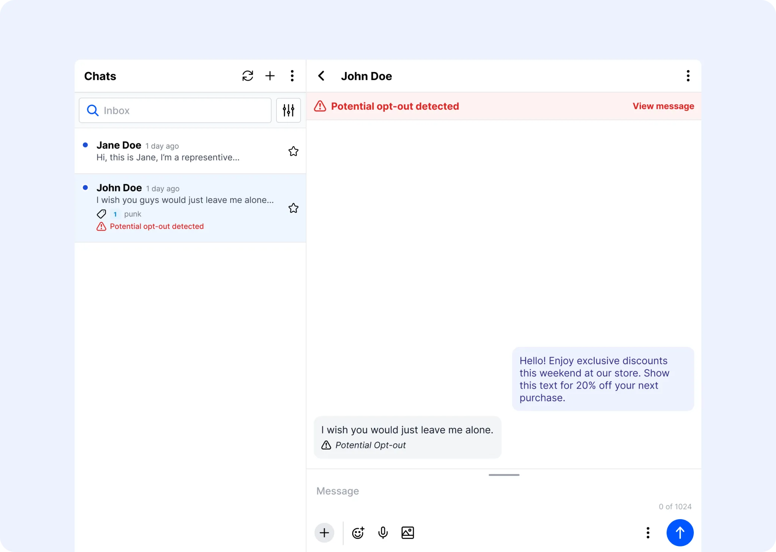Click warning triangle icon in opt-out banner
776x552 pixels.
(x=320, y=106)
